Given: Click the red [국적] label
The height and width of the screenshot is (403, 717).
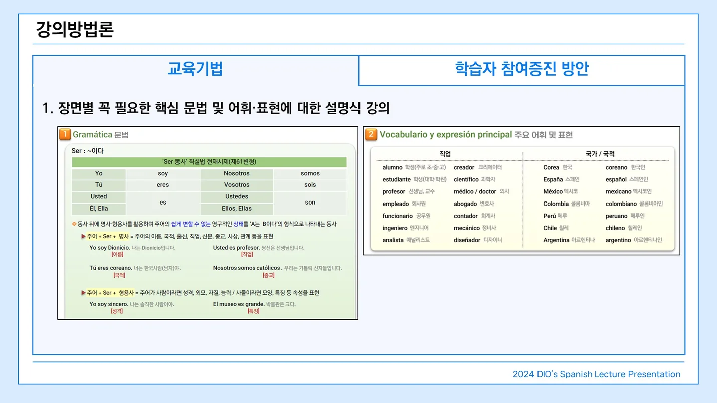Looking at the screenshot, I should [x=119, y=275].
